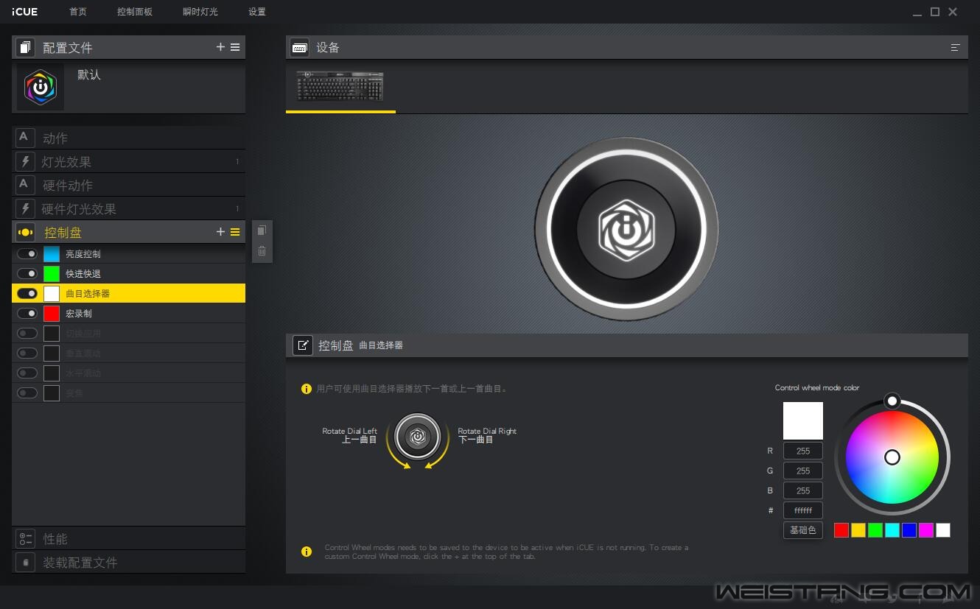Expand the 硬件灯光效果 section
Viewport: 980px width, 609px height.
click(128, 208)
